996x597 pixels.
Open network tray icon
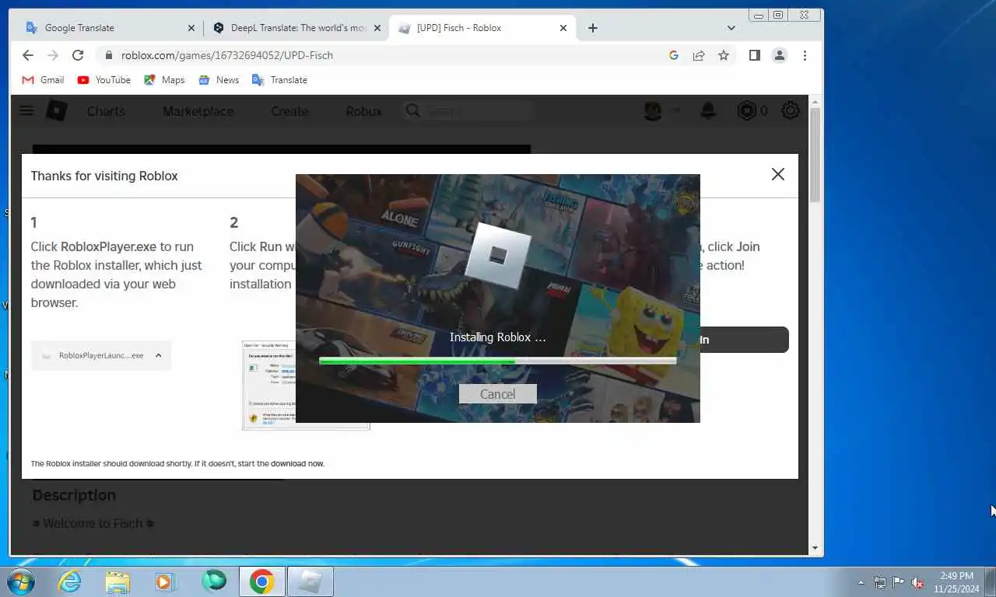(880, 582)
